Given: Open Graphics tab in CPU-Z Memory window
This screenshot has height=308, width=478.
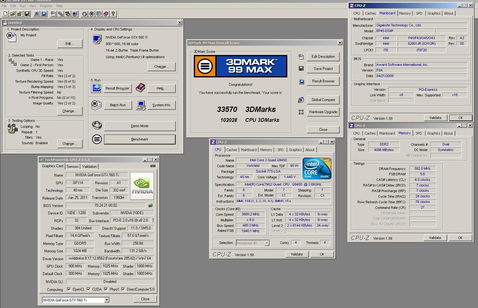Looking at the screenshot, I should pyautogui.click(x=434, y=133).
